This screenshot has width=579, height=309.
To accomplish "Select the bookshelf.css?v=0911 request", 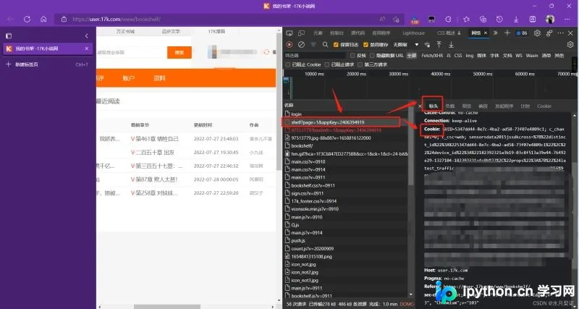I will pos(347,185).
